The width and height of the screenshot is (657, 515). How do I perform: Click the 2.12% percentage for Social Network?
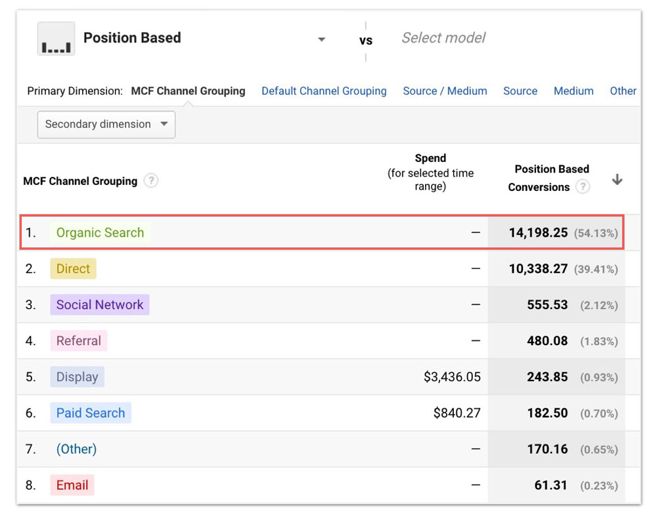pyautogui.click(x=599, y=305)
